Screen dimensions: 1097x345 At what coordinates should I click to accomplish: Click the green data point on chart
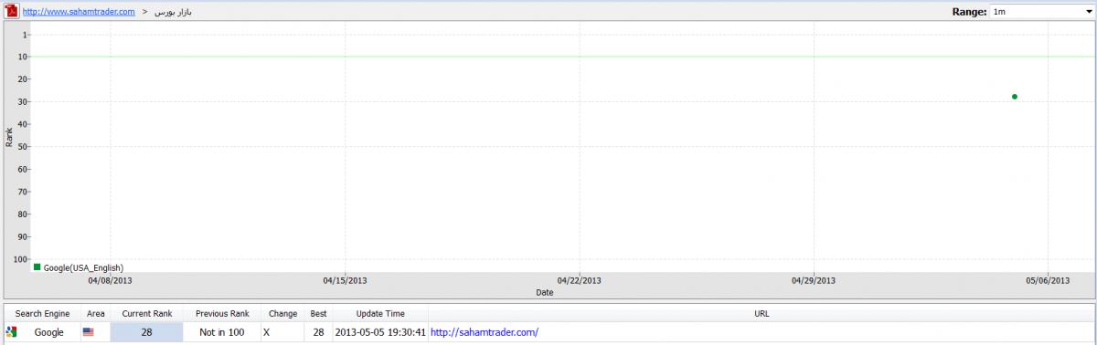tap(1015, 97)
